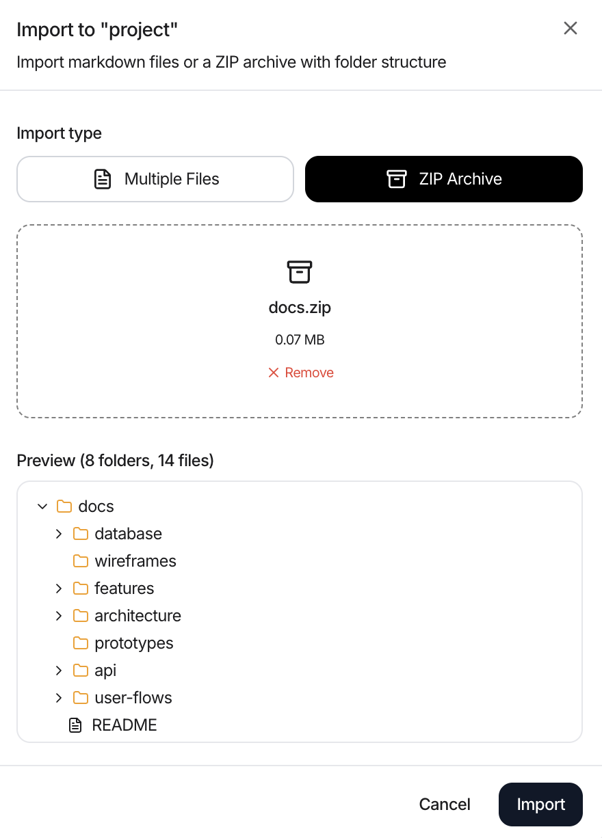Expand the database folder

pyautogui.click(x=58, y=533)
